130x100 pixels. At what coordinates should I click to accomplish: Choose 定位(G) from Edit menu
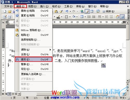[34, 69]
